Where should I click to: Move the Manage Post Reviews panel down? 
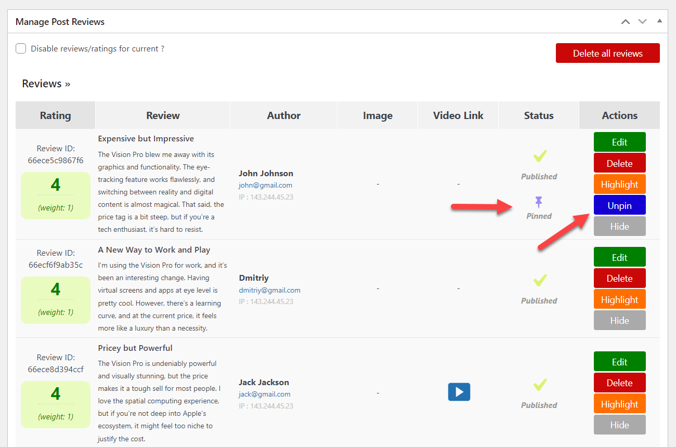click(643, 22)
